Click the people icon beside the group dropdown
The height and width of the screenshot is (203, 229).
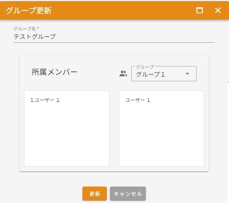(x=123, y=74)
